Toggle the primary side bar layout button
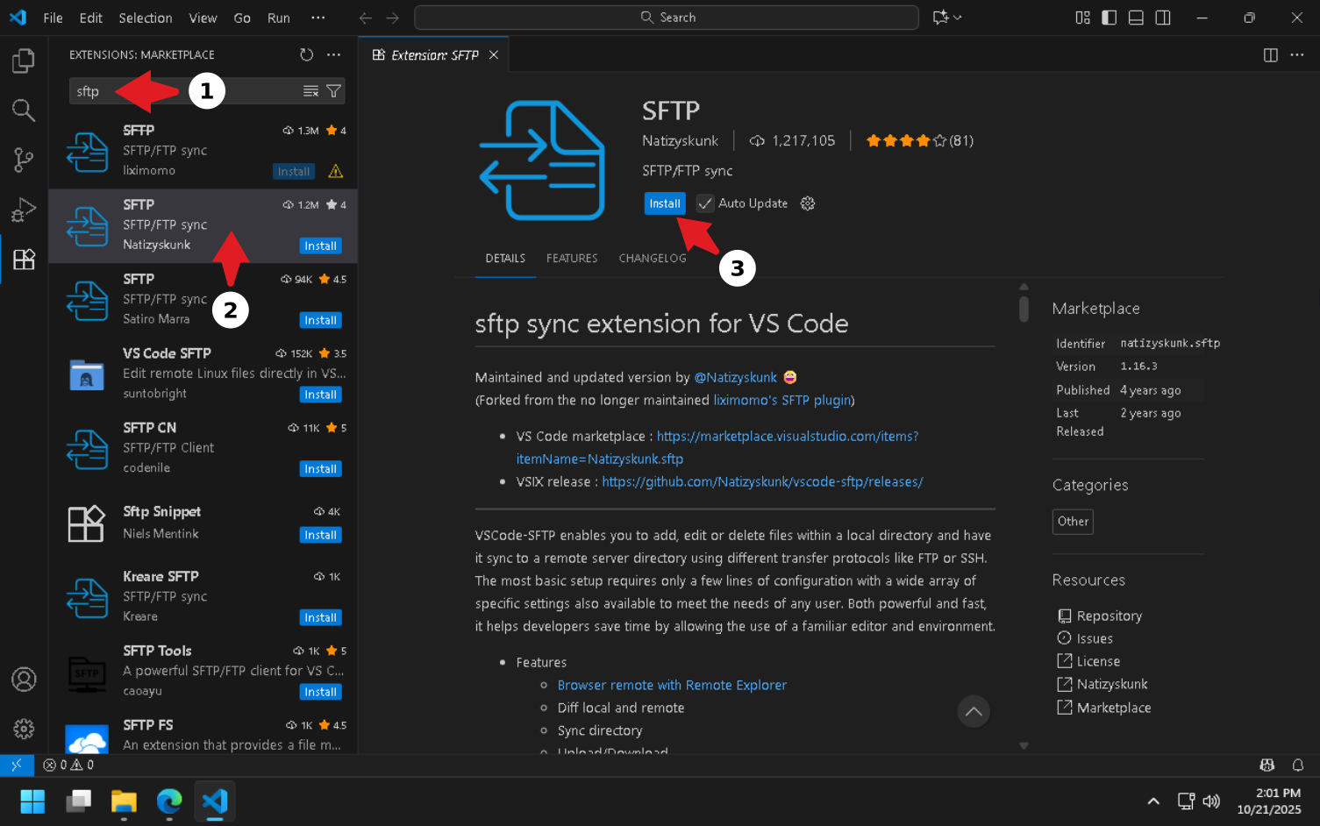 (x=1110, y=18)
